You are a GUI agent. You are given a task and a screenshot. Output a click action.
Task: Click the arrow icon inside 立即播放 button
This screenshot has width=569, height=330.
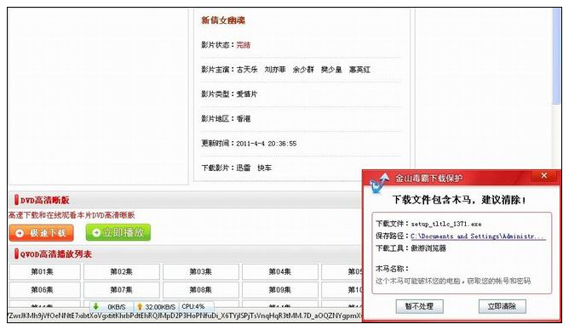tap(96, 232)
